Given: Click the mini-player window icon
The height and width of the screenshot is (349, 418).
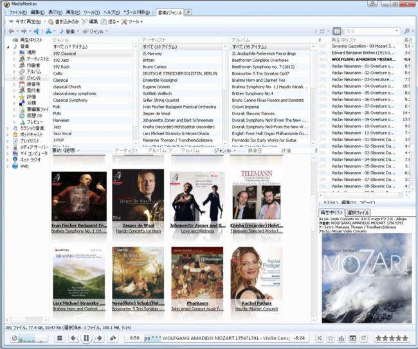Looking at the screenshot, I should point(352,338).
